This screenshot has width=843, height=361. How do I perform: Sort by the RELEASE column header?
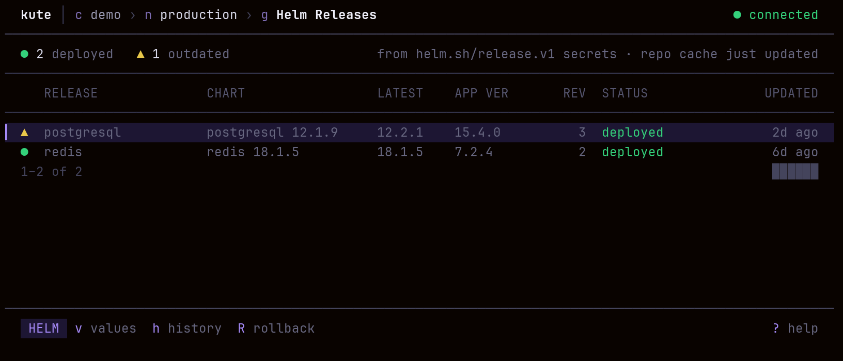(x=71, y=93)
